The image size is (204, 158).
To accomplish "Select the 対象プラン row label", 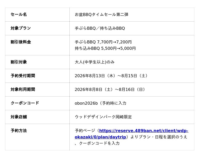I will pos(21,28).
